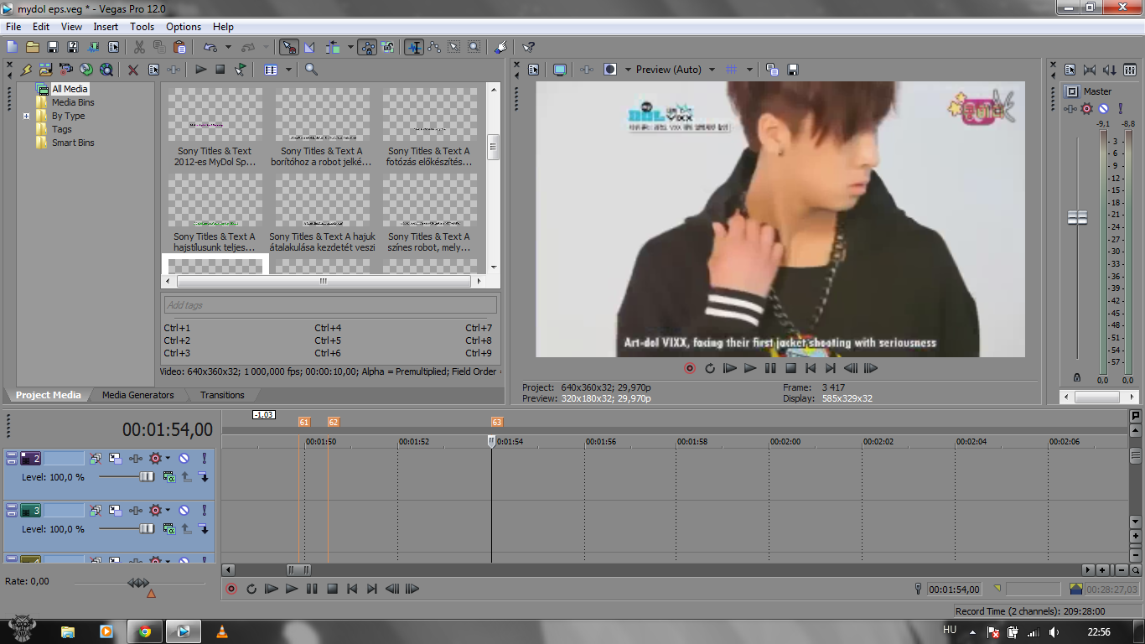Save snapshot to file in preview toolbar
Screen dimensions: 1145x644
click(x=792, y=70)
